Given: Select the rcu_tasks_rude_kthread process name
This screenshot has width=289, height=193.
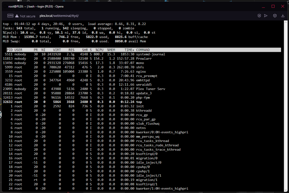Looking at the screenshot, I should (158, 145).
